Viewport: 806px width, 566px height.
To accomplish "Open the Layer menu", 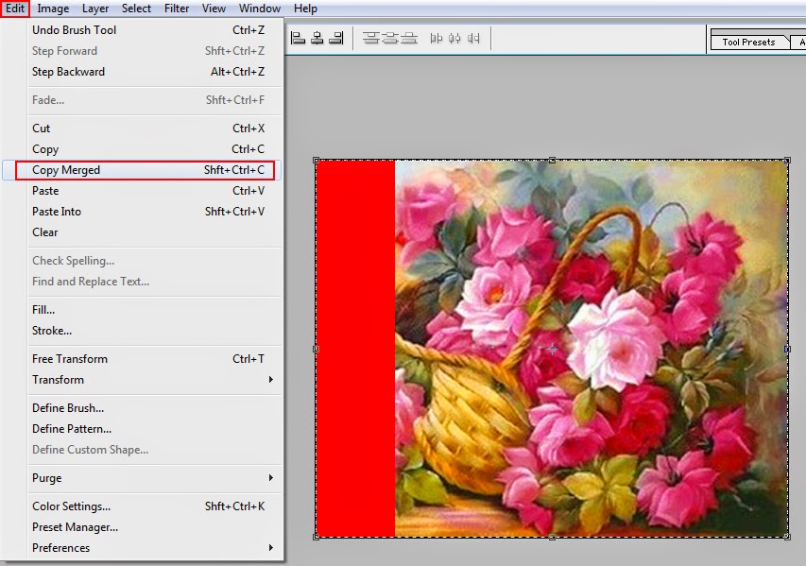I will [x=95, y=9].
